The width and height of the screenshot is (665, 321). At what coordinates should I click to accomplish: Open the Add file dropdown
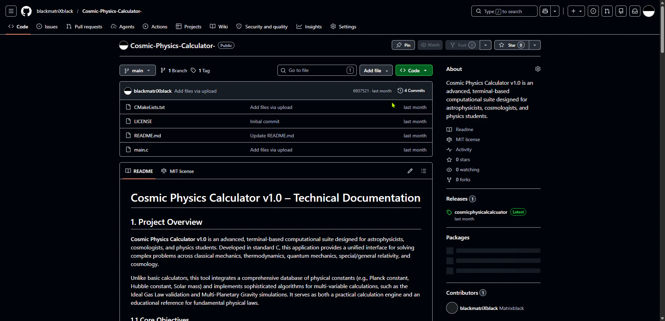coord(376,70)
